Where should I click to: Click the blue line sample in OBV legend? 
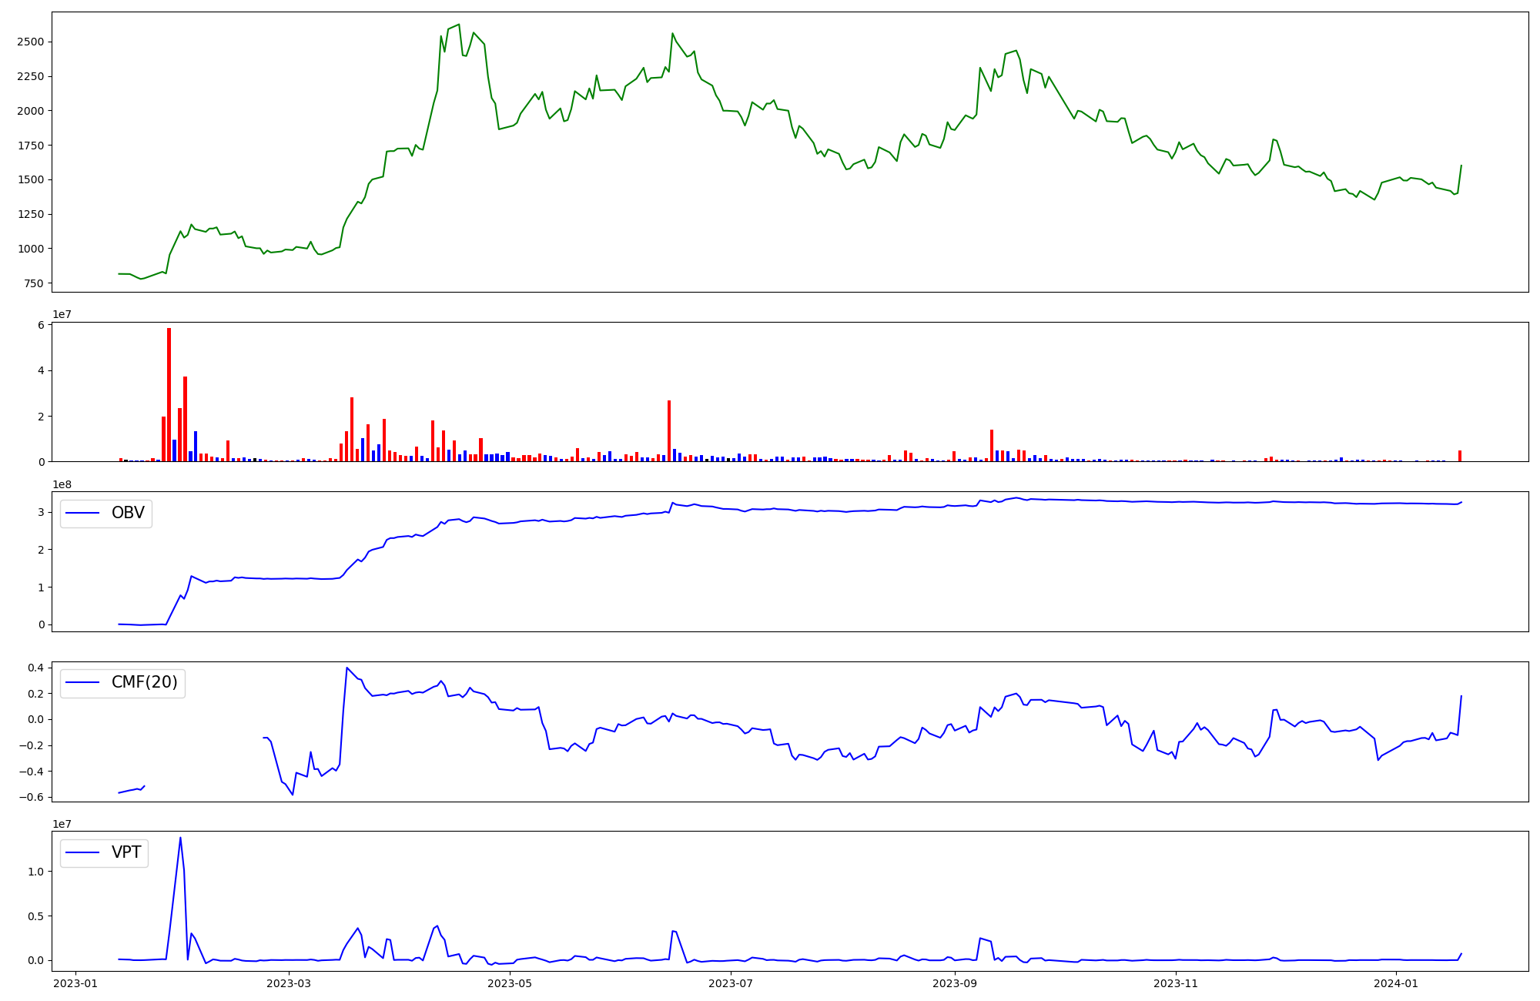point(83,513)
